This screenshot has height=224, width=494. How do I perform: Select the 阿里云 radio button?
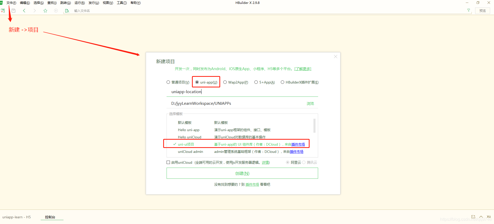(x=288, y=162)
